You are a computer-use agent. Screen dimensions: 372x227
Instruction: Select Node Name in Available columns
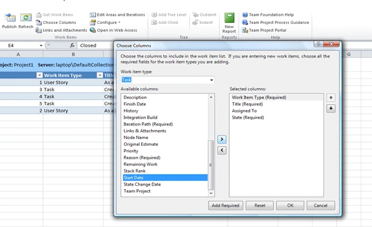tap(165, 137)
